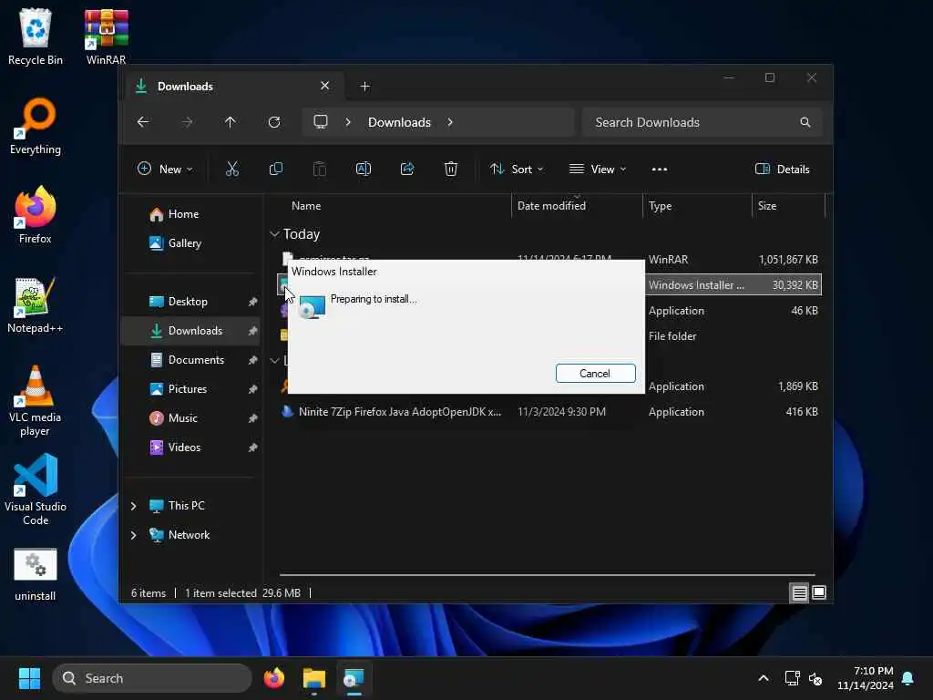Image resolution: width=933 pixels, height=700 pixels.
Task: Expand This PC tree node
Action: coord(133,505)
